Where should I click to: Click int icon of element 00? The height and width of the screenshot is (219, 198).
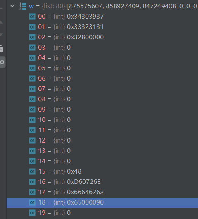[x=32, y=17]
